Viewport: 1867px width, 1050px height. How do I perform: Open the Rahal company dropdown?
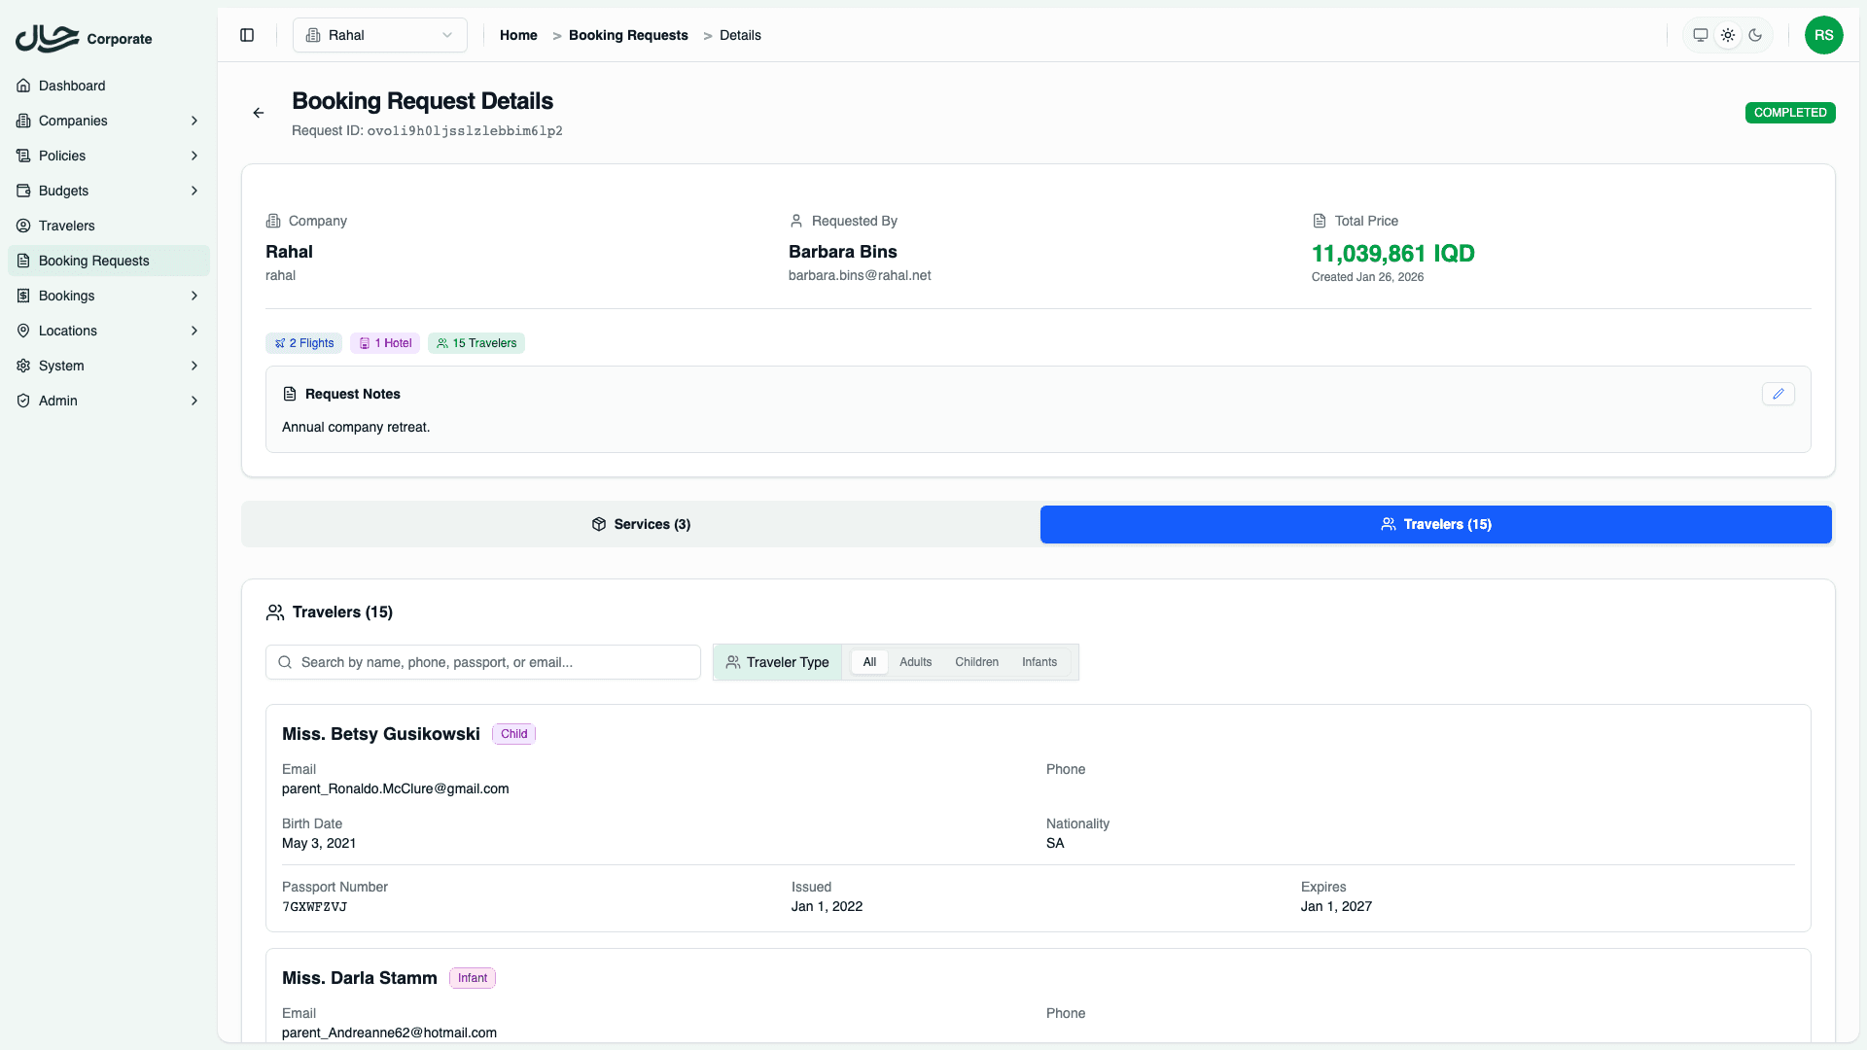point(379,35)
